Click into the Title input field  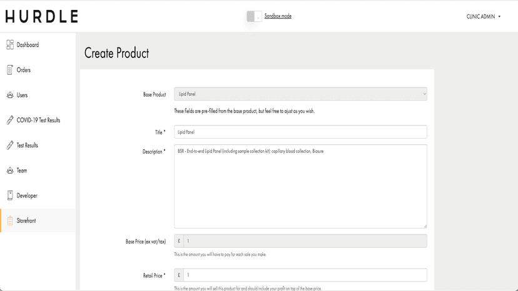[x=300, y=132]
